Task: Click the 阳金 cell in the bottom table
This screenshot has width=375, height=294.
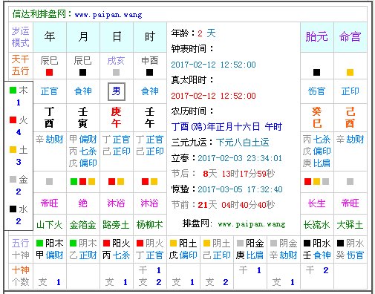Action: (x=250, y=244)
